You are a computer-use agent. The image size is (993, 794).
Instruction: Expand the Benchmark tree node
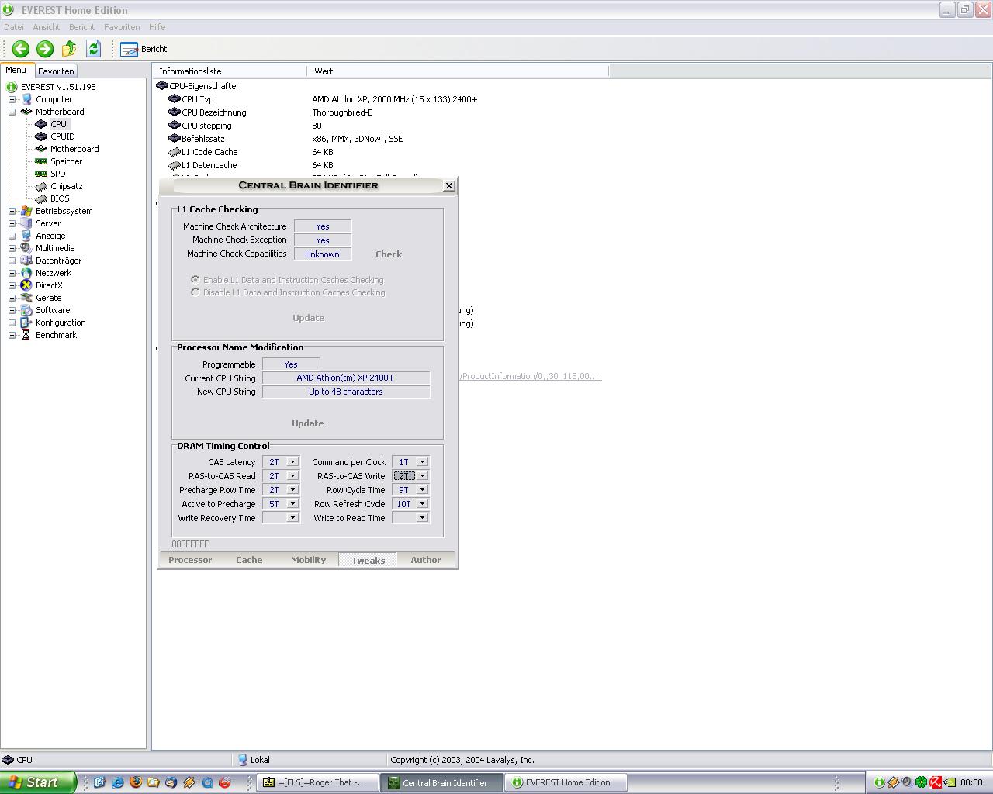click(12, 335)
